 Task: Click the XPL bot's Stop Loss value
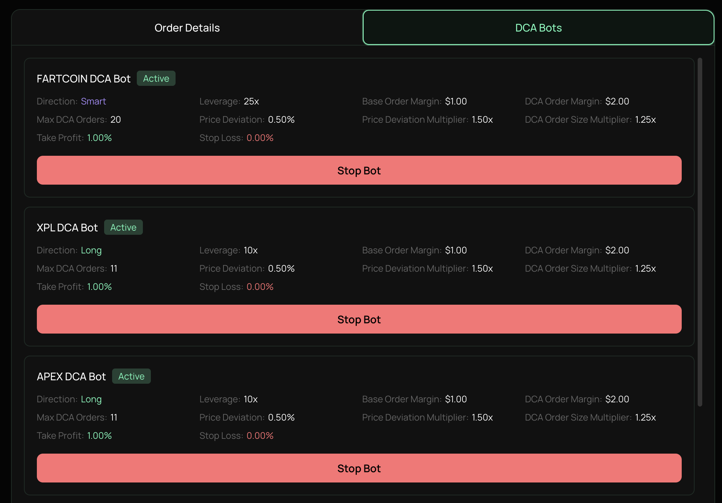[260, 287]
